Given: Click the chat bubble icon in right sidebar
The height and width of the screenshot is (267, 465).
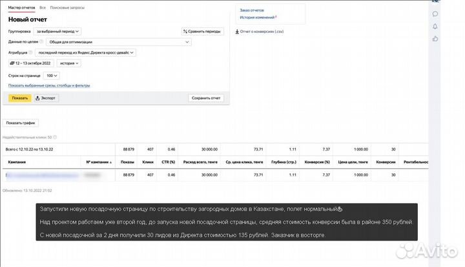Looking at the screenshot, I should click(x=435, y=14).
